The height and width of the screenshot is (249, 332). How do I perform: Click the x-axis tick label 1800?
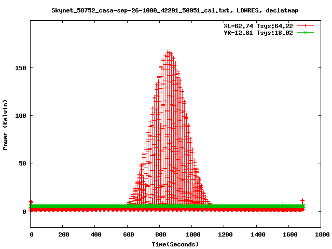pos(322,234)
